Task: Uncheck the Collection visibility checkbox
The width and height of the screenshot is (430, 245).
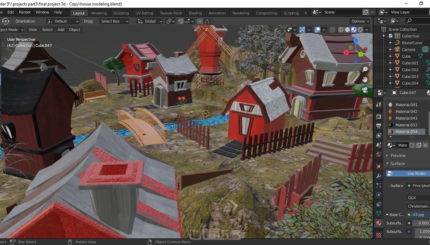Action: point(391,36)
